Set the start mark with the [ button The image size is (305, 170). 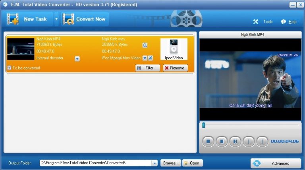(x=249, y=141)
